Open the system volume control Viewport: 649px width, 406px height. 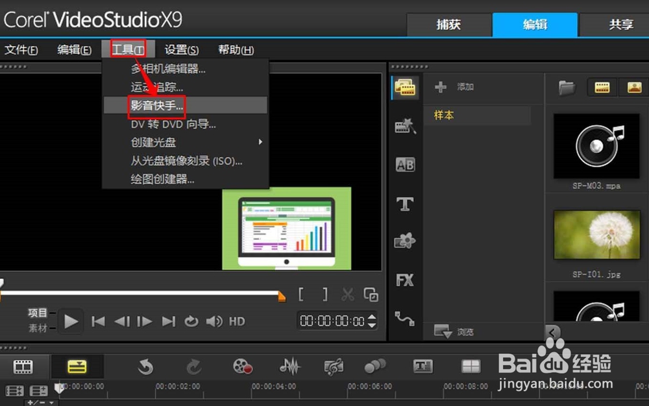(x=214, y=321)
